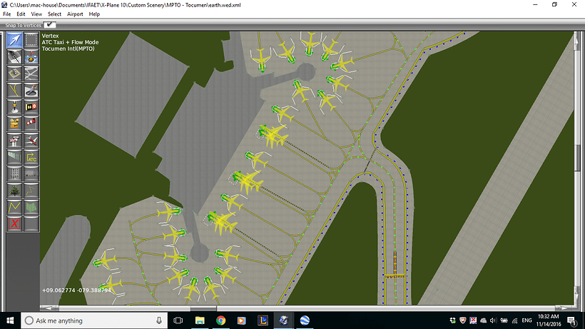585x329 pixels.
Task: Click the Dropbox tray icon
Action: (452, 320)
